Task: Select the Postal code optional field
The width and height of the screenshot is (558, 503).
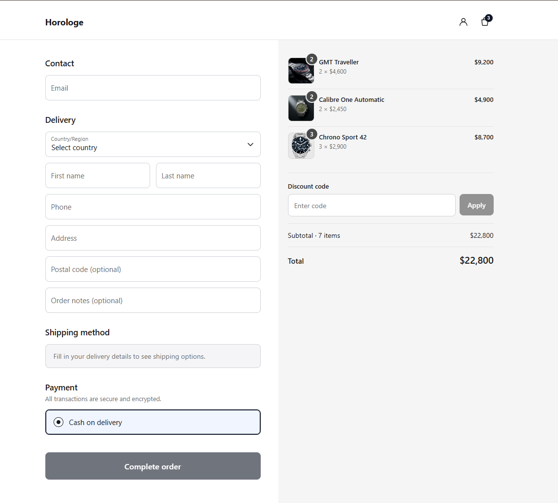Action: point(153,269)
